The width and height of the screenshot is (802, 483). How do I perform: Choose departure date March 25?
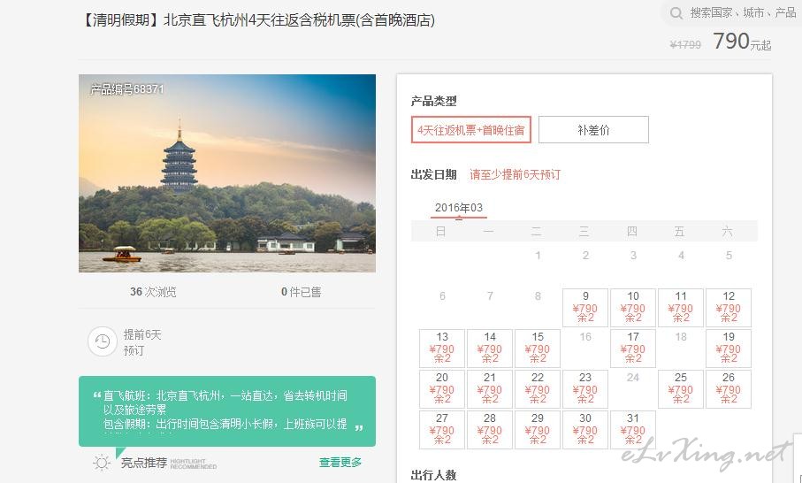pos(681,389)
